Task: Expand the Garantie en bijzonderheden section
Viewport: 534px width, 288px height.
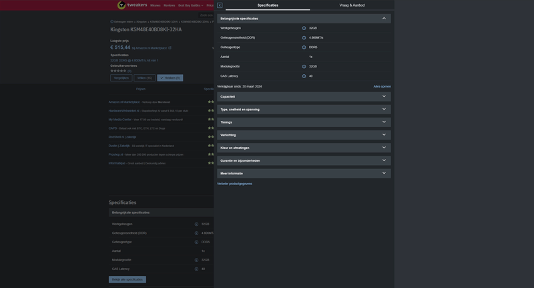Action: 384,160
